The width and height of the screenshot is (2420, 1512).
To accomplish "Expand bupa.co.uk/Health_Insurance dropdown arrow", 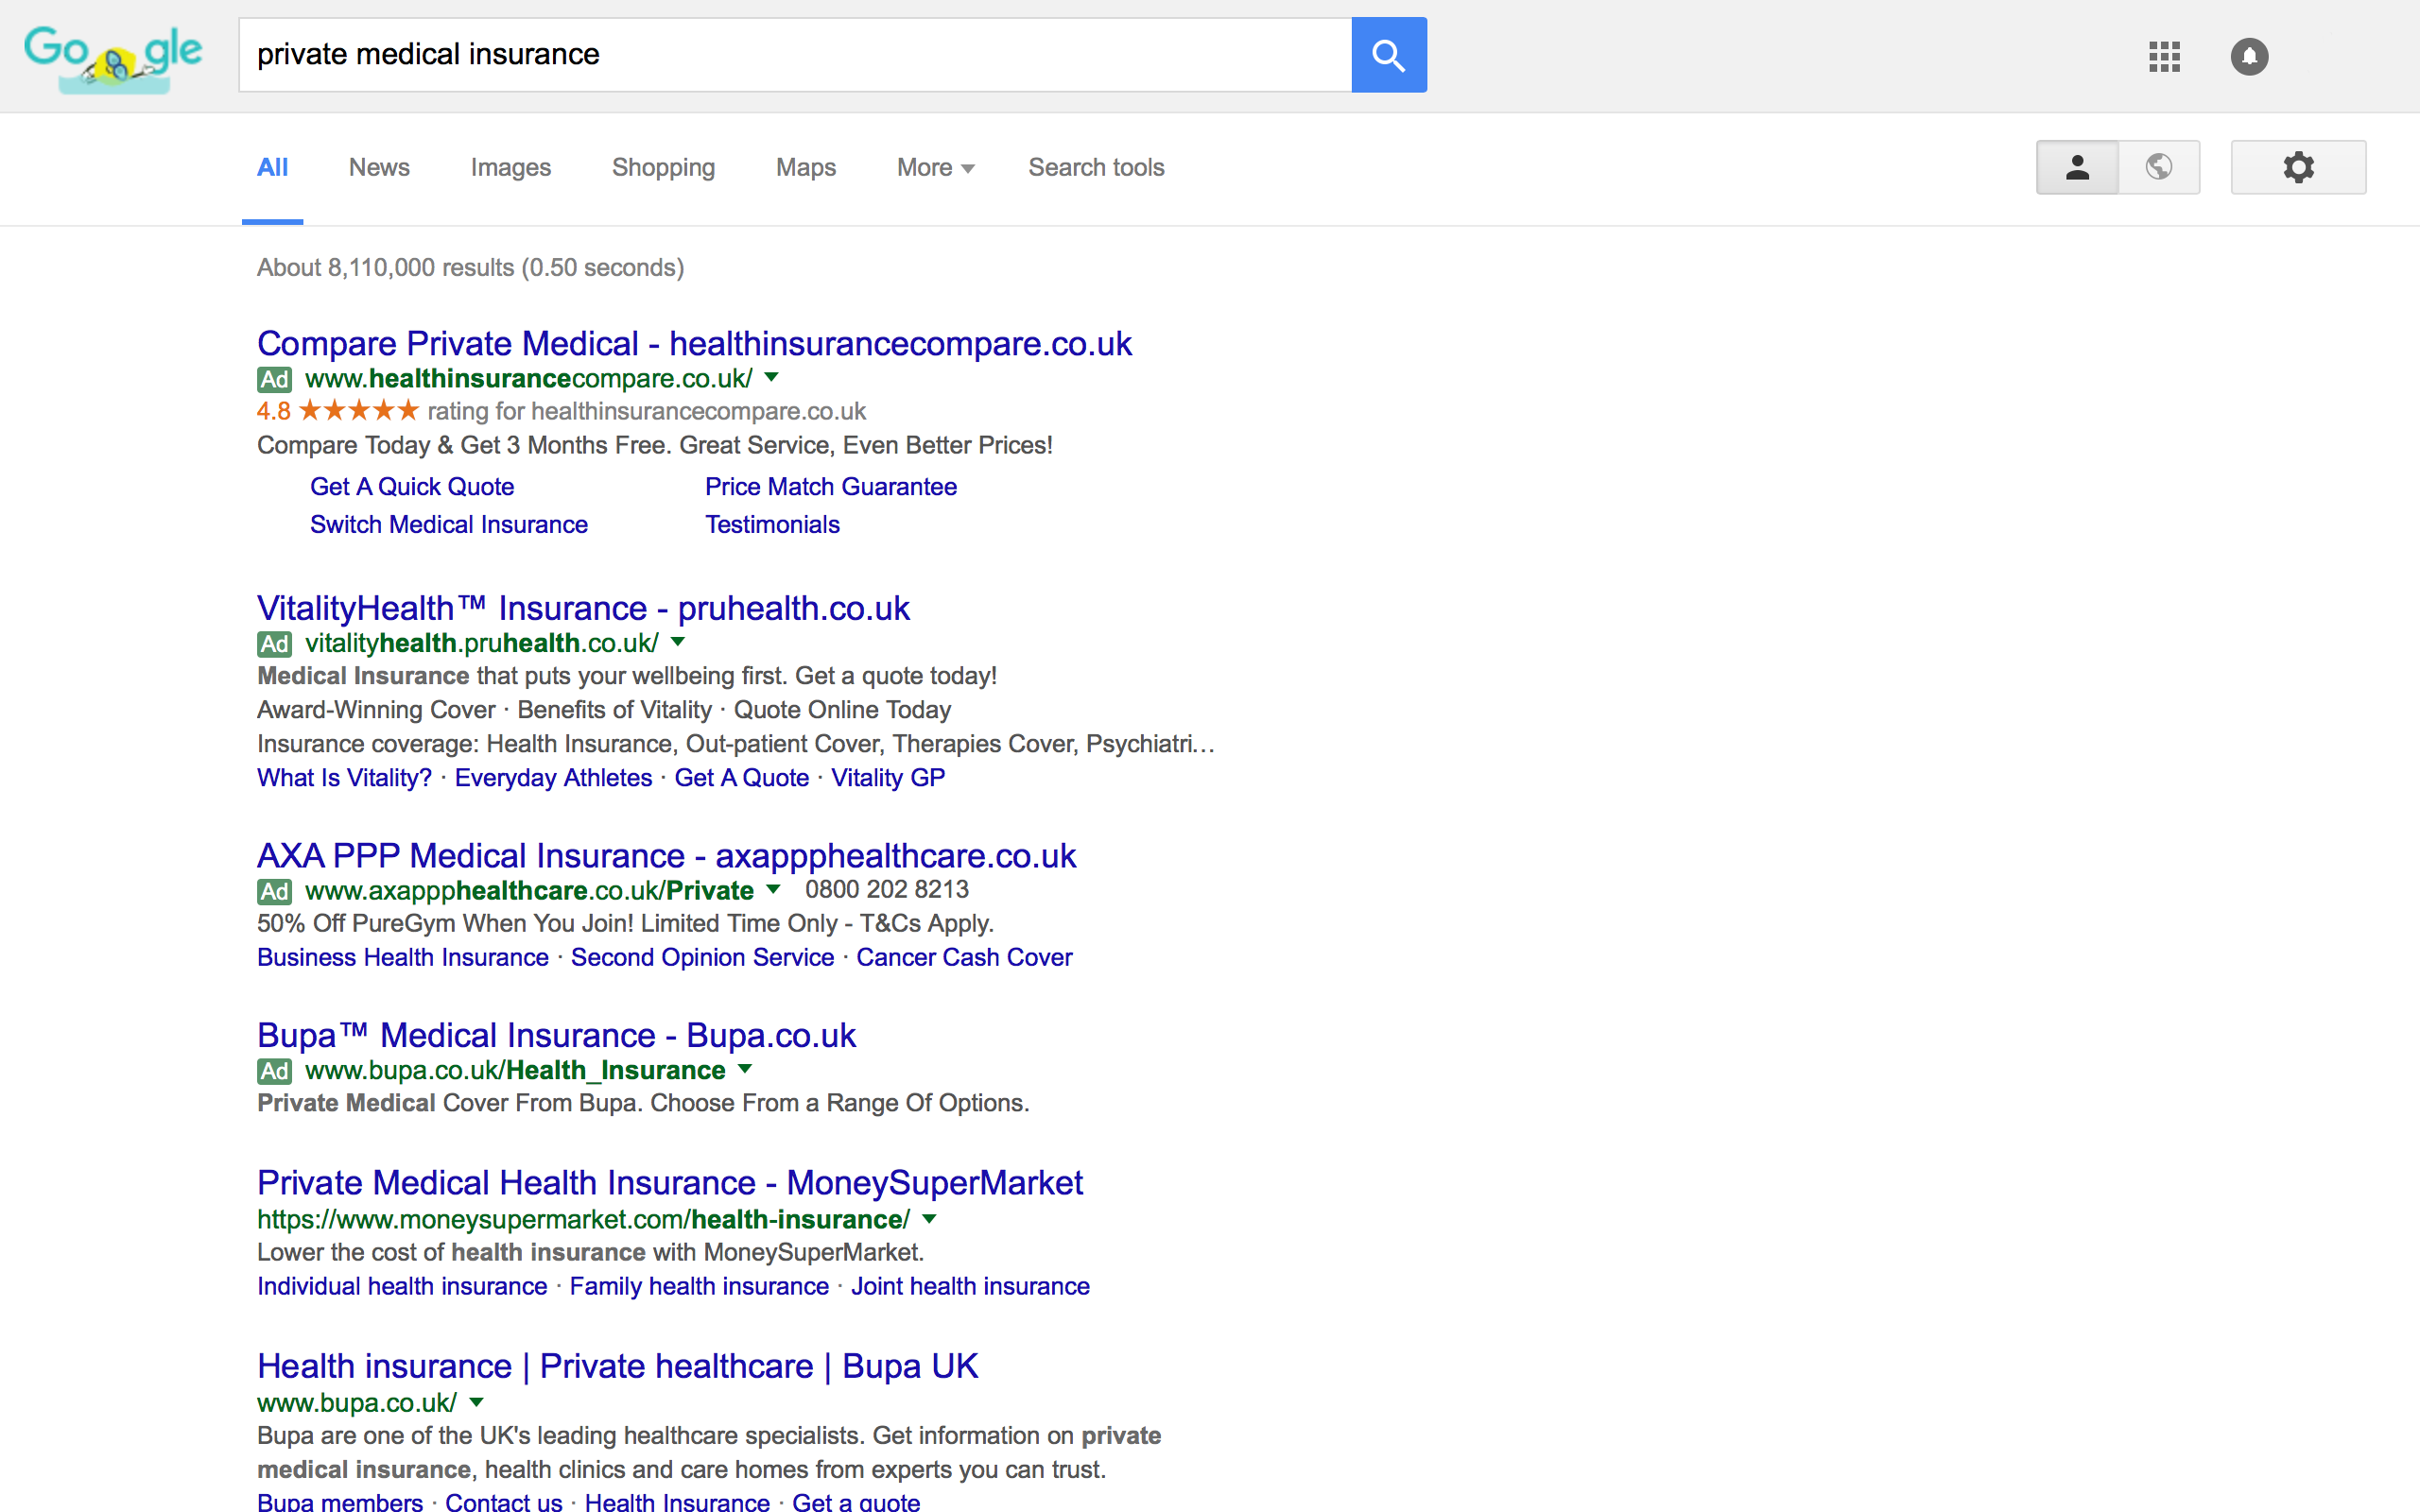I will click(x=745, y=1069).
